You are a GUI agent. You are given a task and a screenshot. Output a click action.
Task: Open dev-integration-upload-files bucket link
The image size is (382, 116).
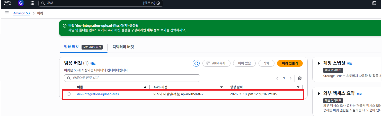click(98, 94)
